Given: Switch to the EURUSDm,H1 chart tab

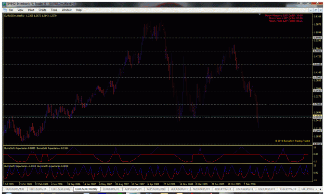Looking at the screenshot, I should [x=111, y=189].
